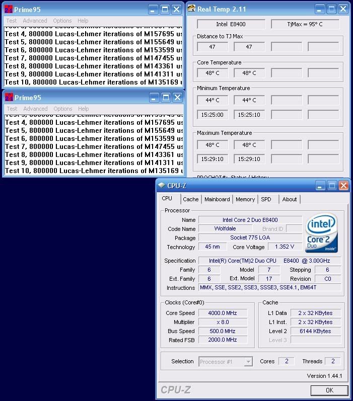Open Advanced menu in upper Prime95 window

coord(35,21)
